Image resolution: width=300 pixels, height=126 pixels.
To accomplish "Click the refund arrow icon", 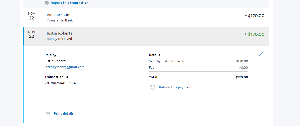I will [153, 87].
